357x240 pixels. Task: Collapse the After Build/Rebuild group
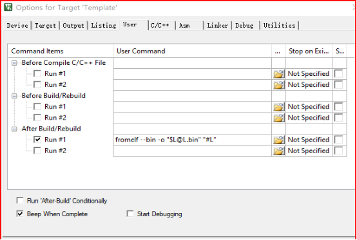14,129
